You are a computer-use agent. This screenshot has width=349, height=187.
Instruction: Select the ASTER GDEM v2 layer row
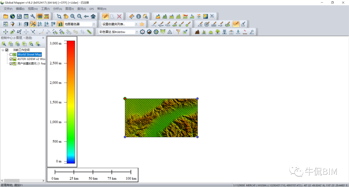tap(31, 59)
